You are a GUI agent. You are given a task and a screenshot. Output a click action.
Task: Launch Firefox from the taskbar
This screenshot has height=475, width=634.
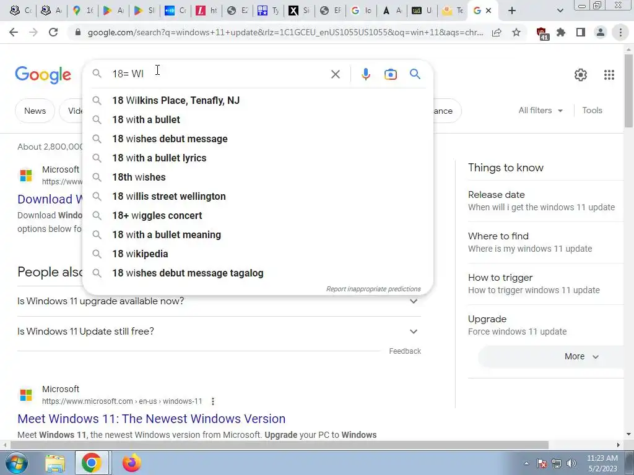(x=131, y=463)
